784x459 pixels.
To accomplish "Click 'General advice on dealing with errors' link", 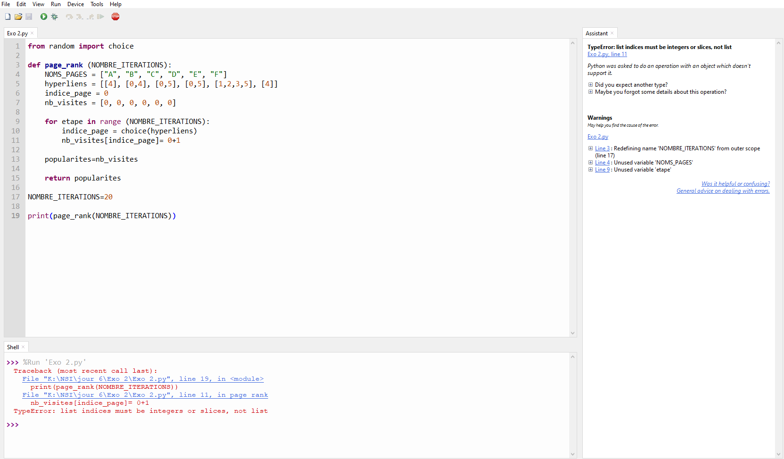I will (723, 191).
